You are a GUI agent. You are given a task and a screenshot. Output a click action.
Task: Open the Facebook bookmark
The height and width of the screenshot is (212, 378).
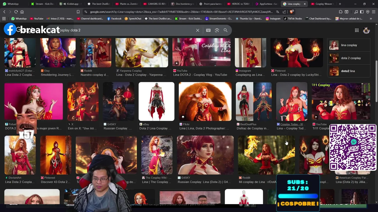click(x=114, y=19)
